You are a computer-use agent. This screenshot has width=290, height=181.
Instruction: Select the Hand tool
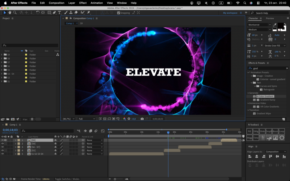tap(10, 12)
